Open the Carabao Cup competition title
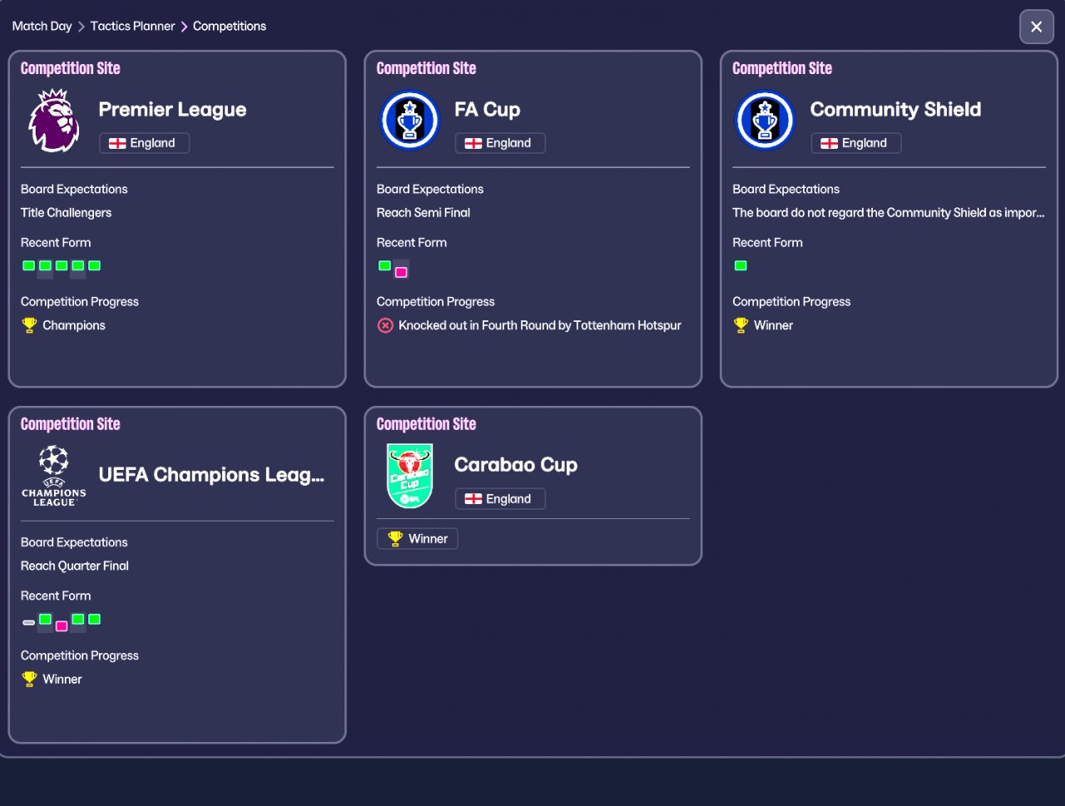1065x806 pixels. [x=516, y=465]
